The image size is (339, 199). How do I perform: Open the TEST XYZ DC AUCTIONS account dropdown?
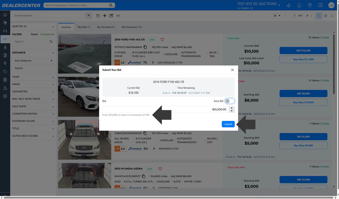point(258,4)
